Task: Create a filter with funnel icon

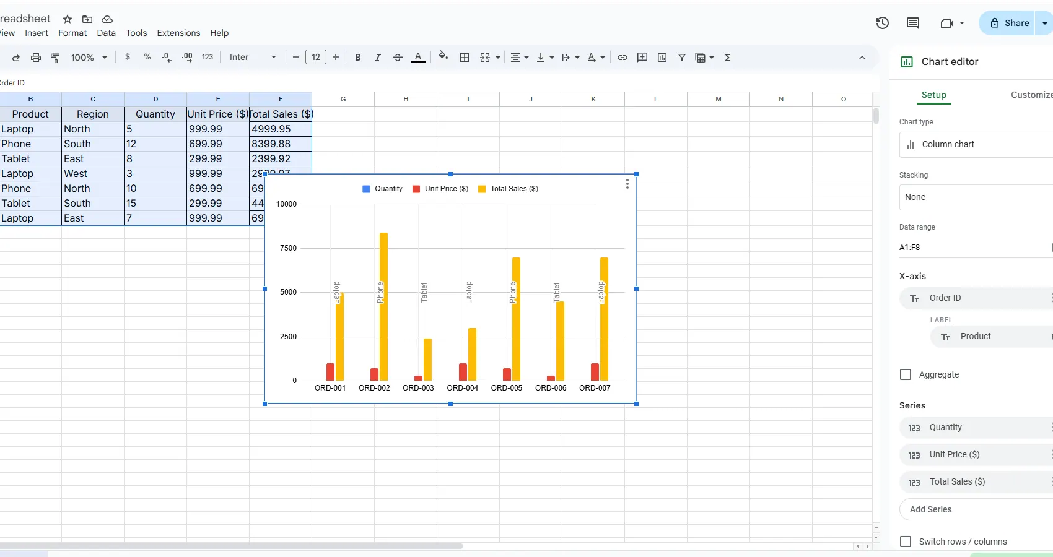Action: coord(681,58)
